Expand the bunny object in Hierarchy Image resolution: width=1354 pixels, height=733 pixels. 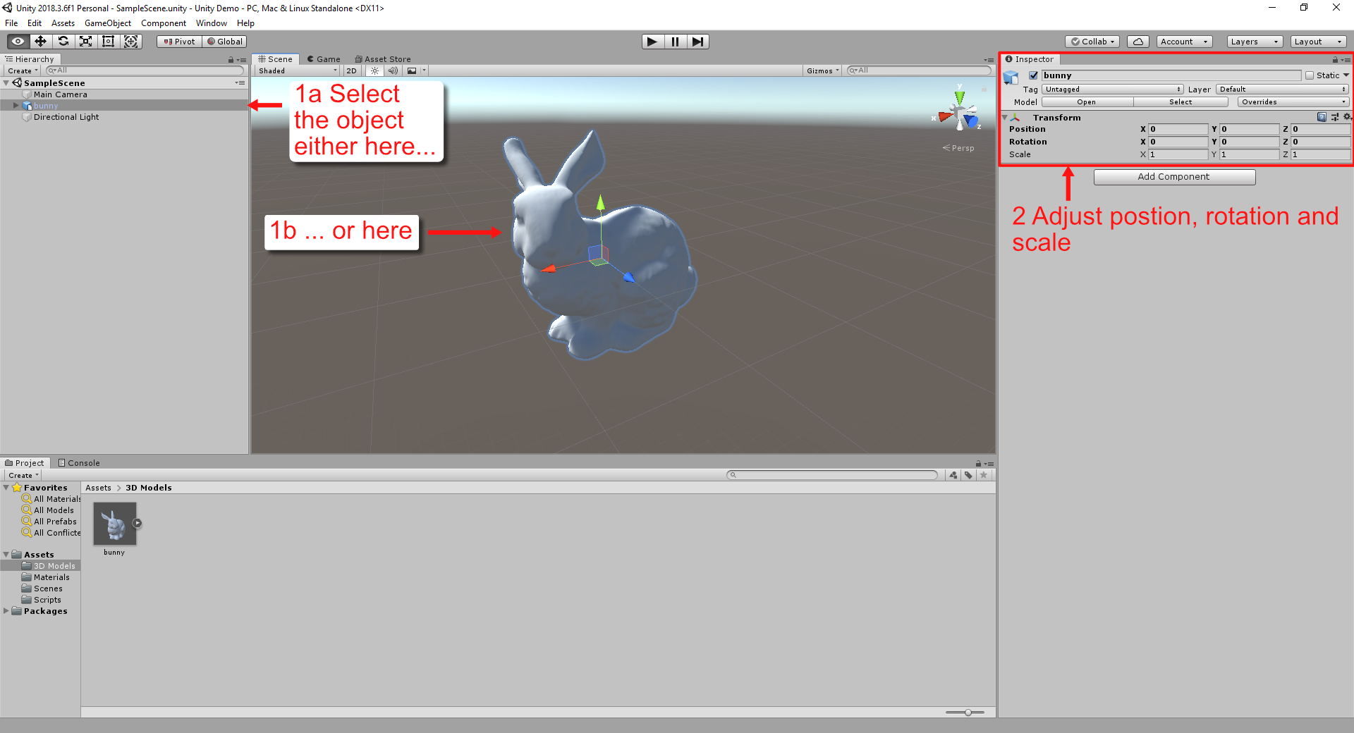(16, 106)
